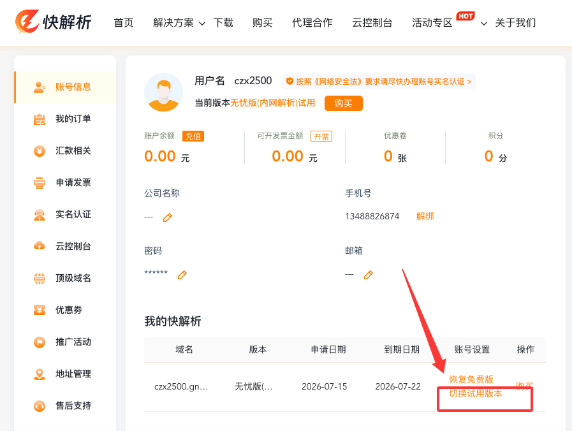This screenshot has width=572, height=431.
Task: Click the 充值 recharge button
Action: coord(193,136)
